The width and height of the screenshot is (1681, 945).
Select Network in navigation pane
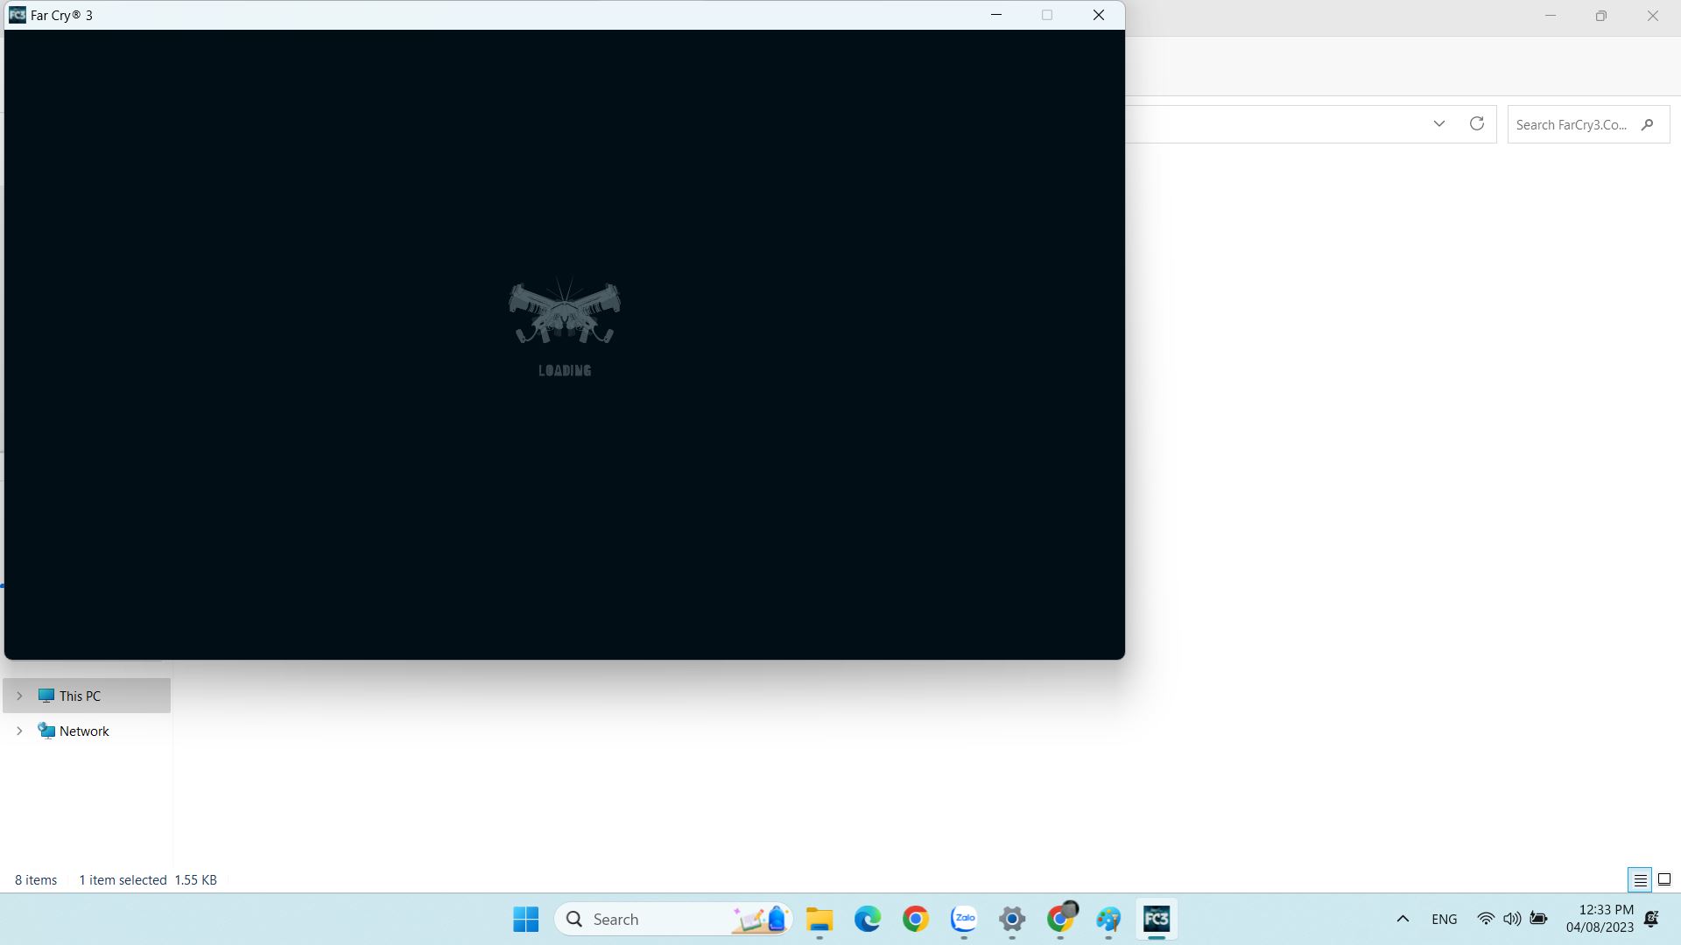(x=84, y=731)
